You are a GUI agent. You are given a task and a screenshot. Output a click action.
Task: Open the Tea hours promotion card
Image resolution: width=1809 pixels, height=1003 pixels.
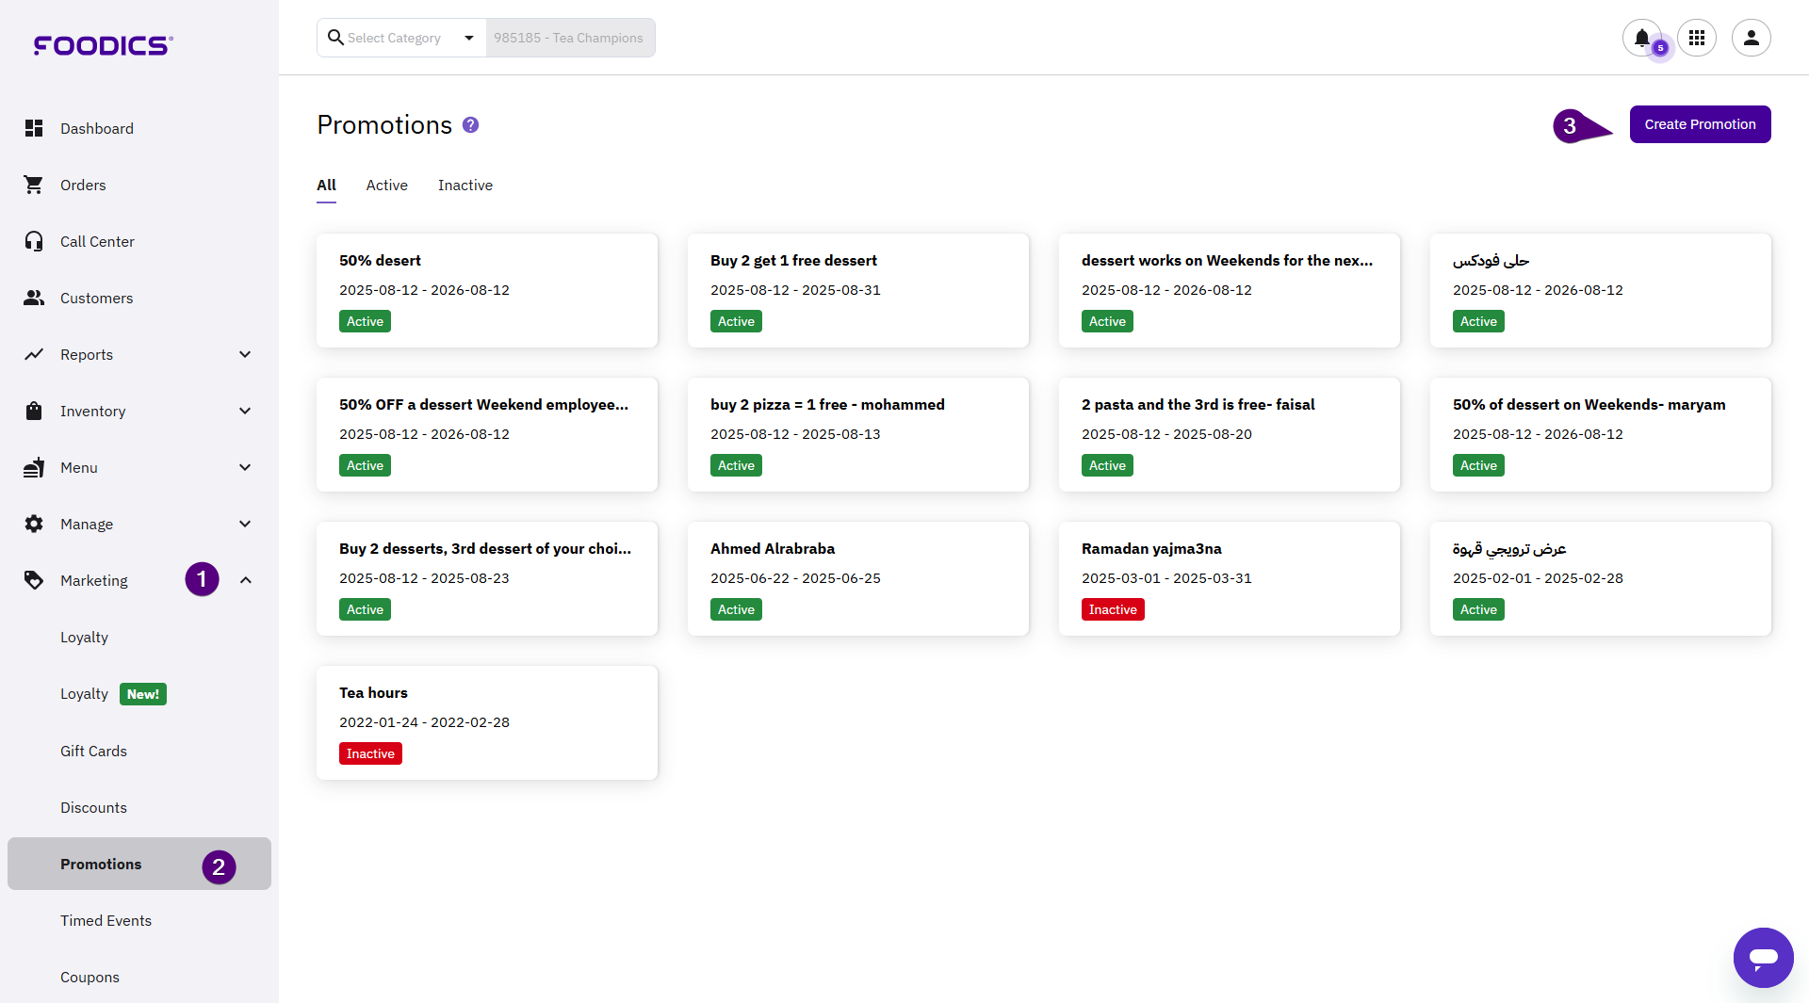(486, 722)
